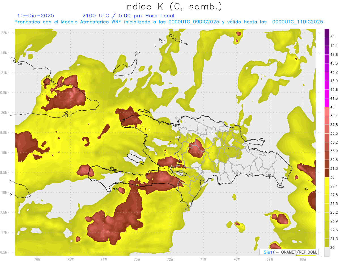
Task: Click the '72W' longitude label
Action: [x=170, y=259]
